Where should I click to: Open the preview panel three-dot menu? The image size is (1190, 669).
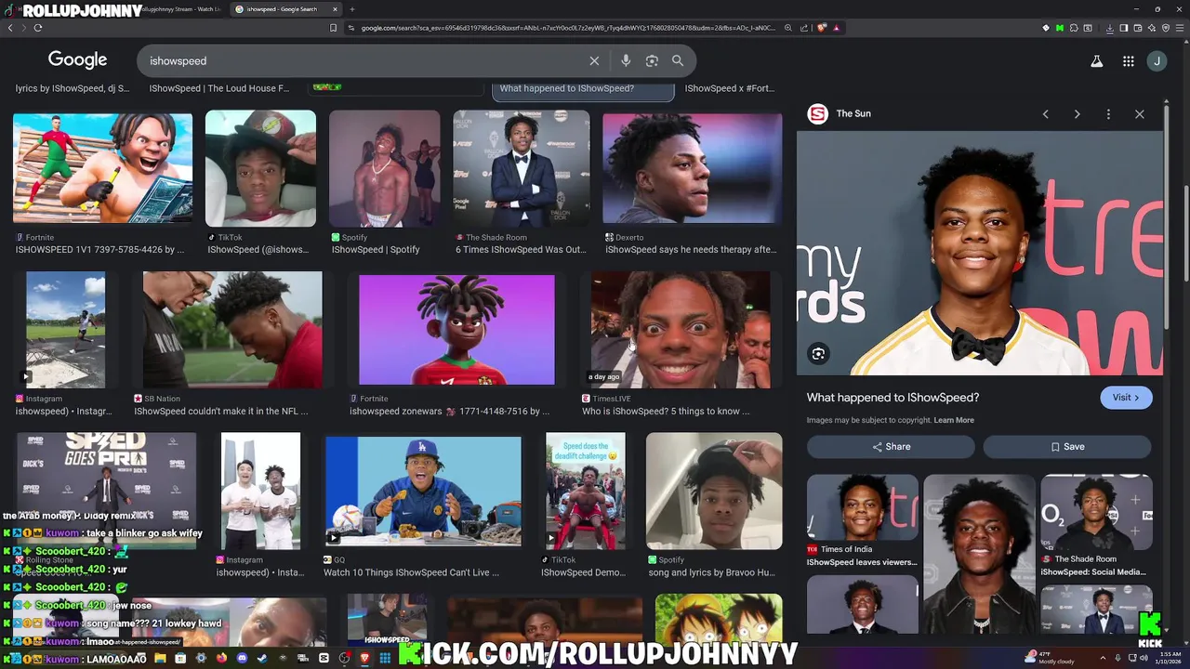(1108, 113)
